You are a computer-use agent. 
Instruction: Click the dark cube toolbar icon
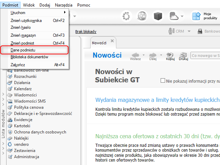pos(158,16)
